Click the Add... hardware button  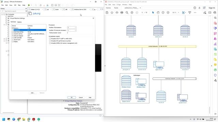click(33, 93)
